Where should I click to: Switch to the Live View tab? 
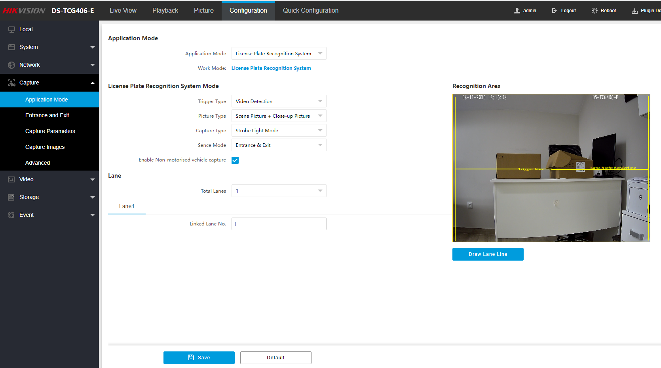(x=123, y=11)
